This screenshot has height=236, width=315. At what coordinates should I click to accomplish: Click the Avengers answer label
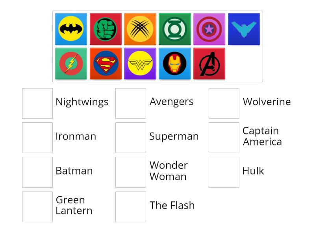click(x=172, y=101)
